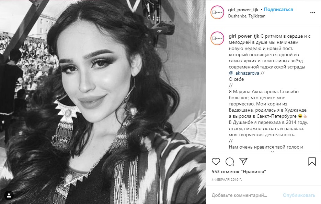
Task: Follow account via Подписаться link
Action: [278, 9]
